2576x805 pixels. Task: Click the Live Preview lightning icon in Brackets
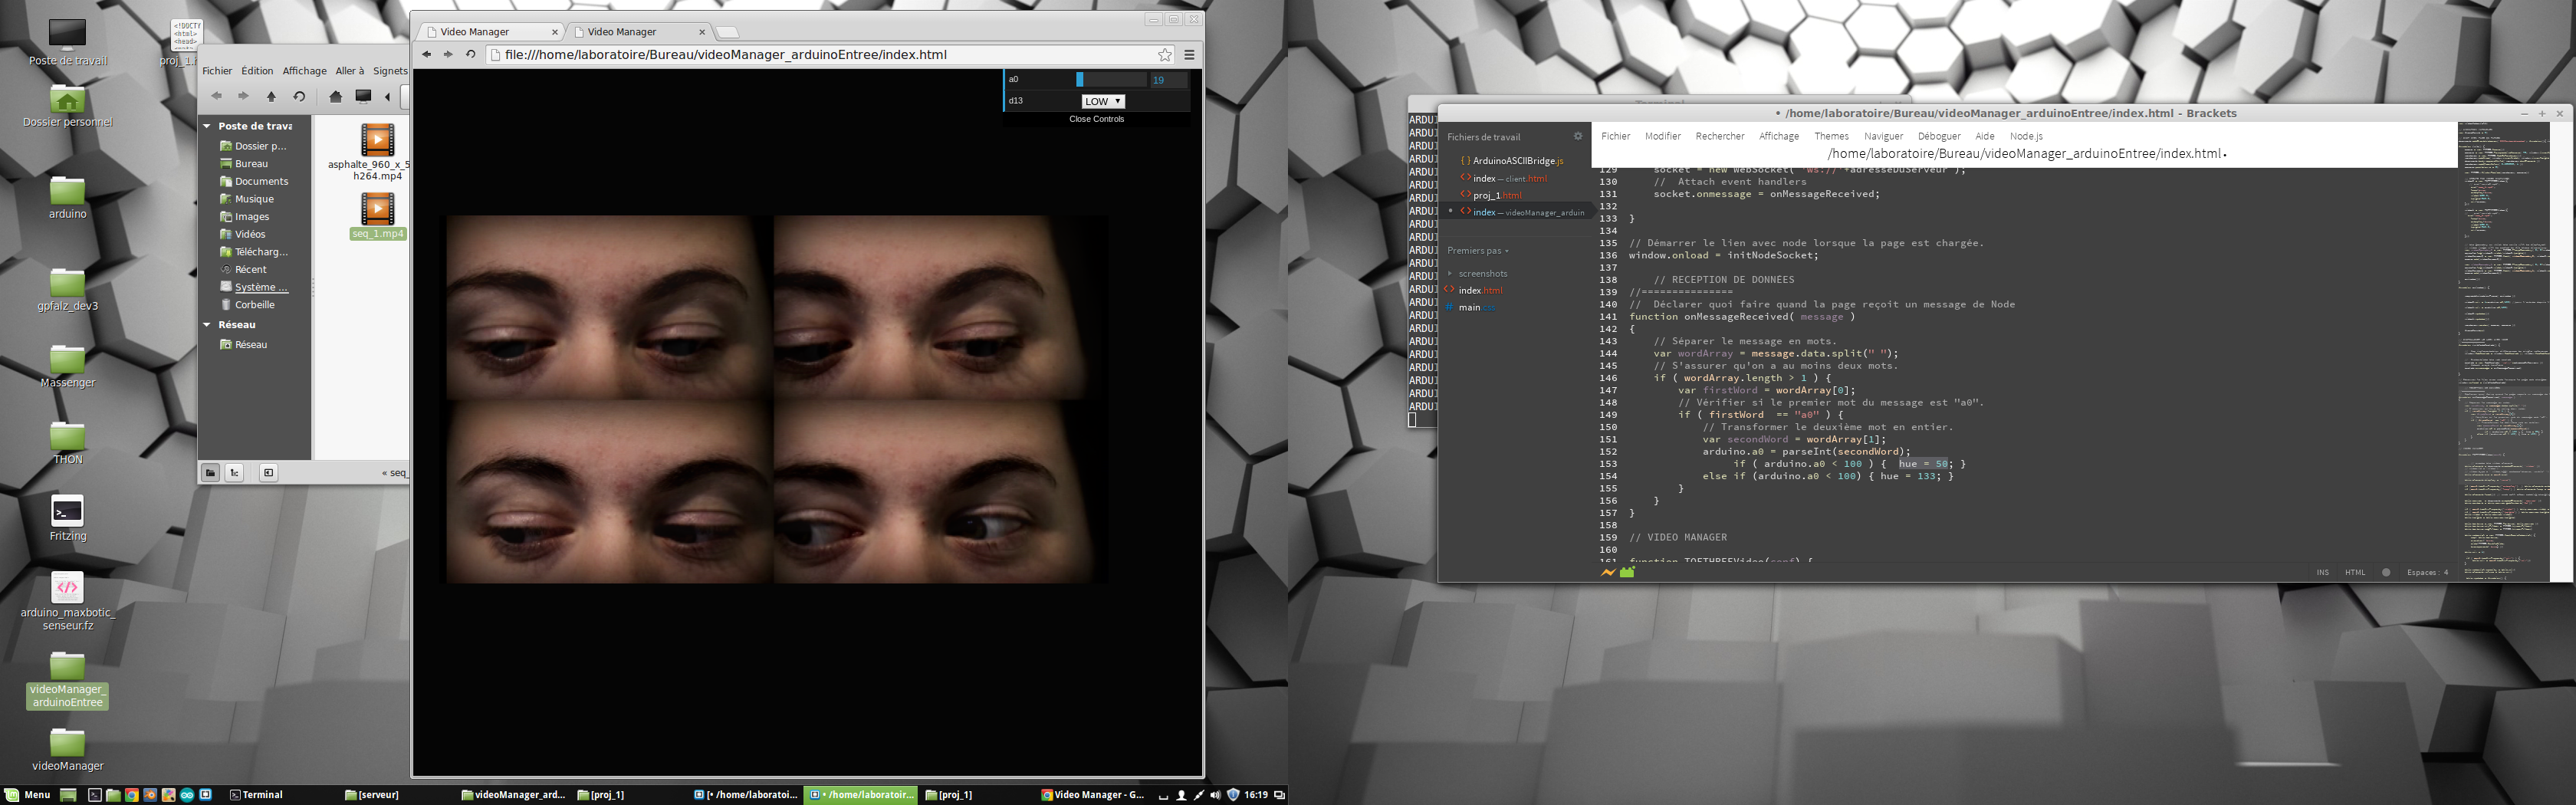pyautogui.click(x=1608, y=574)
